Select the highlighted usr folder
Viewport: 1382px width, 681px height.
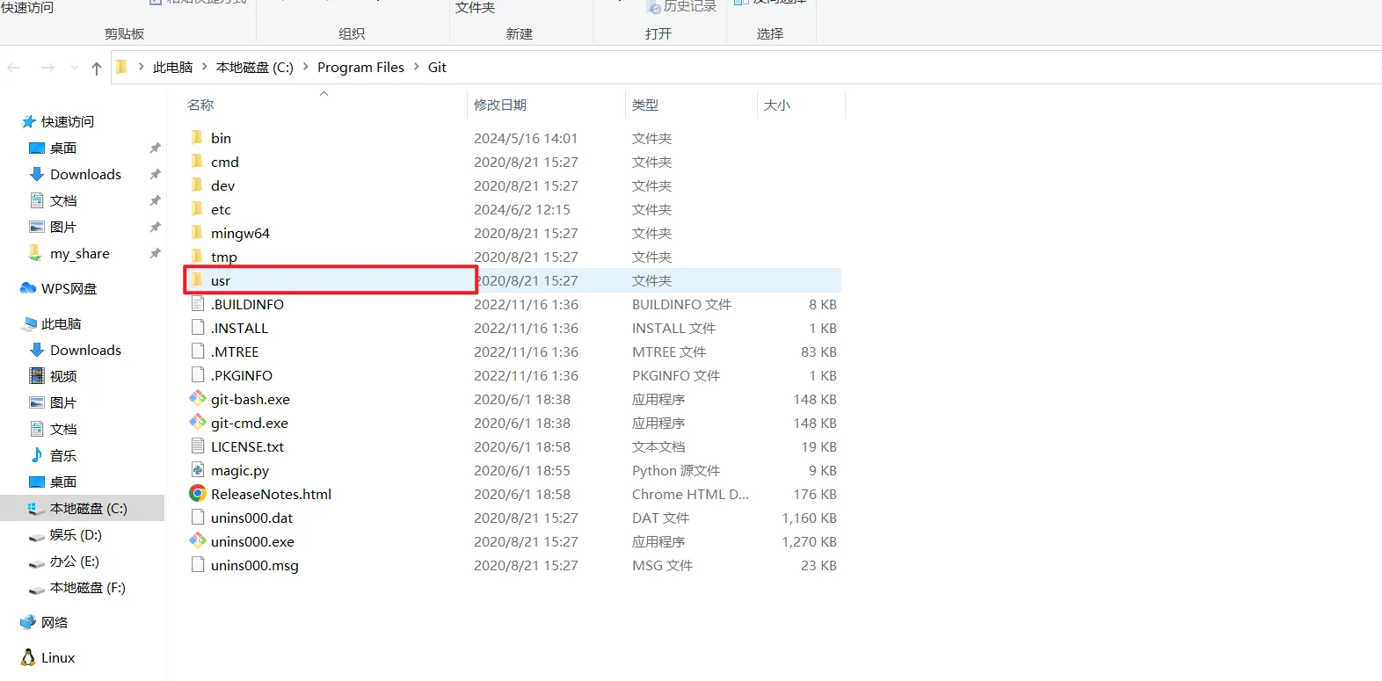[221, 280]
